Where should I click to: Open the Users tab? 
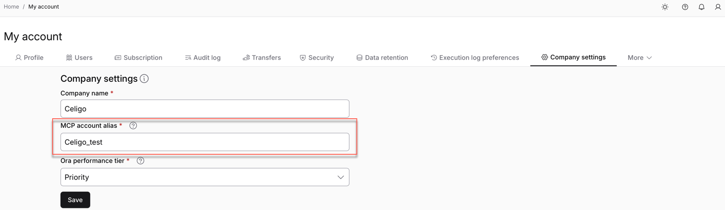pos(79,58)
